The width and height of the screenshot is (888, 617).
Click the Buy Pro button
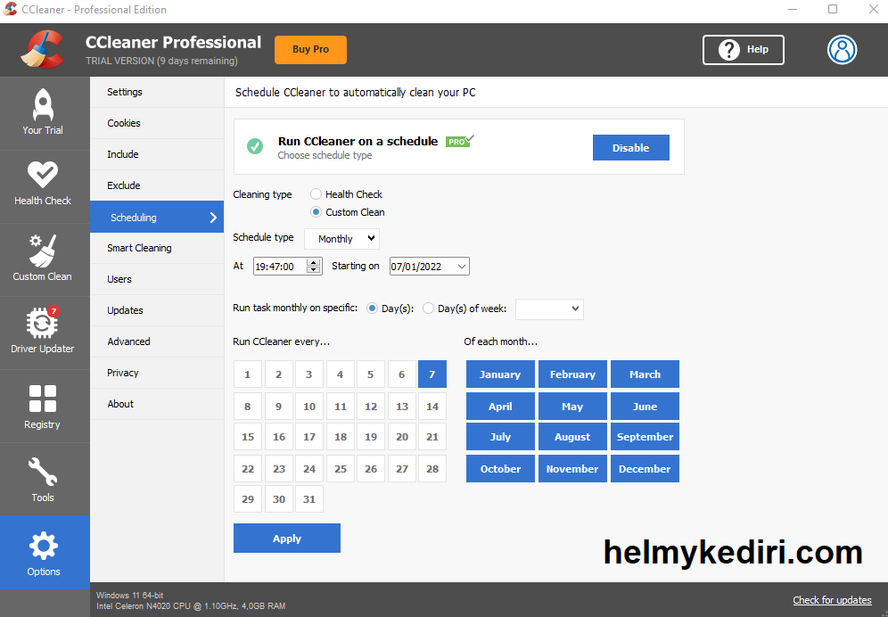pos(310,49)
